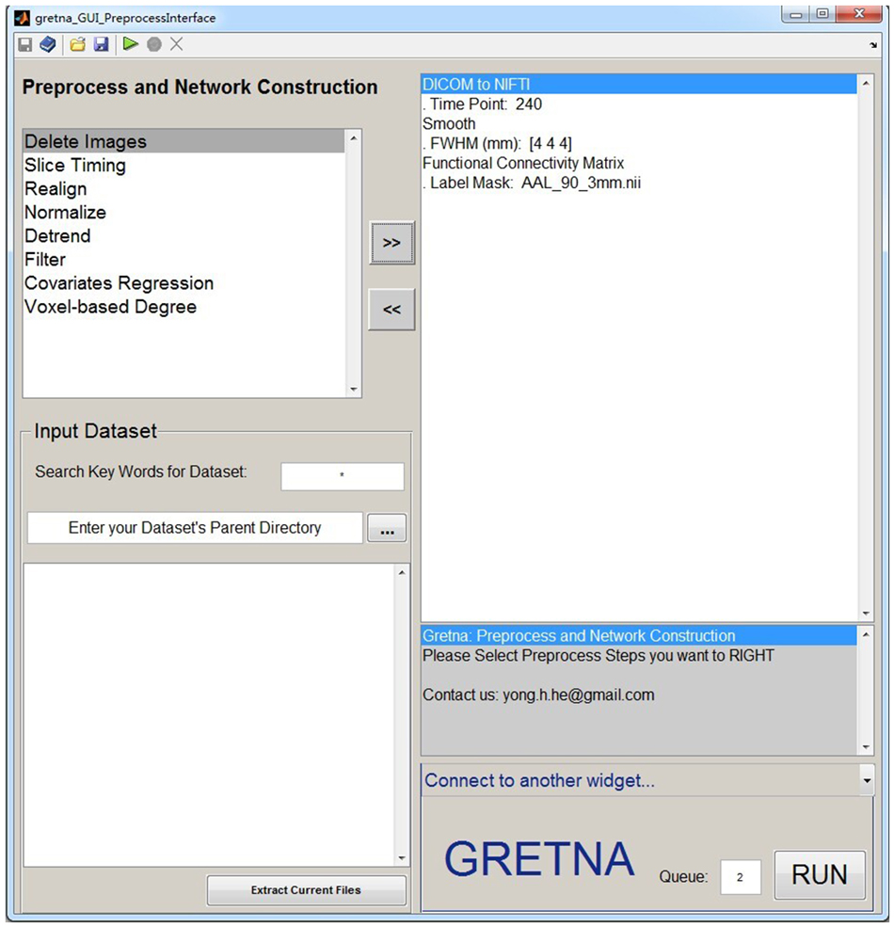
Task: Click the MATLAB icon in the title bar
Action: 22,18
